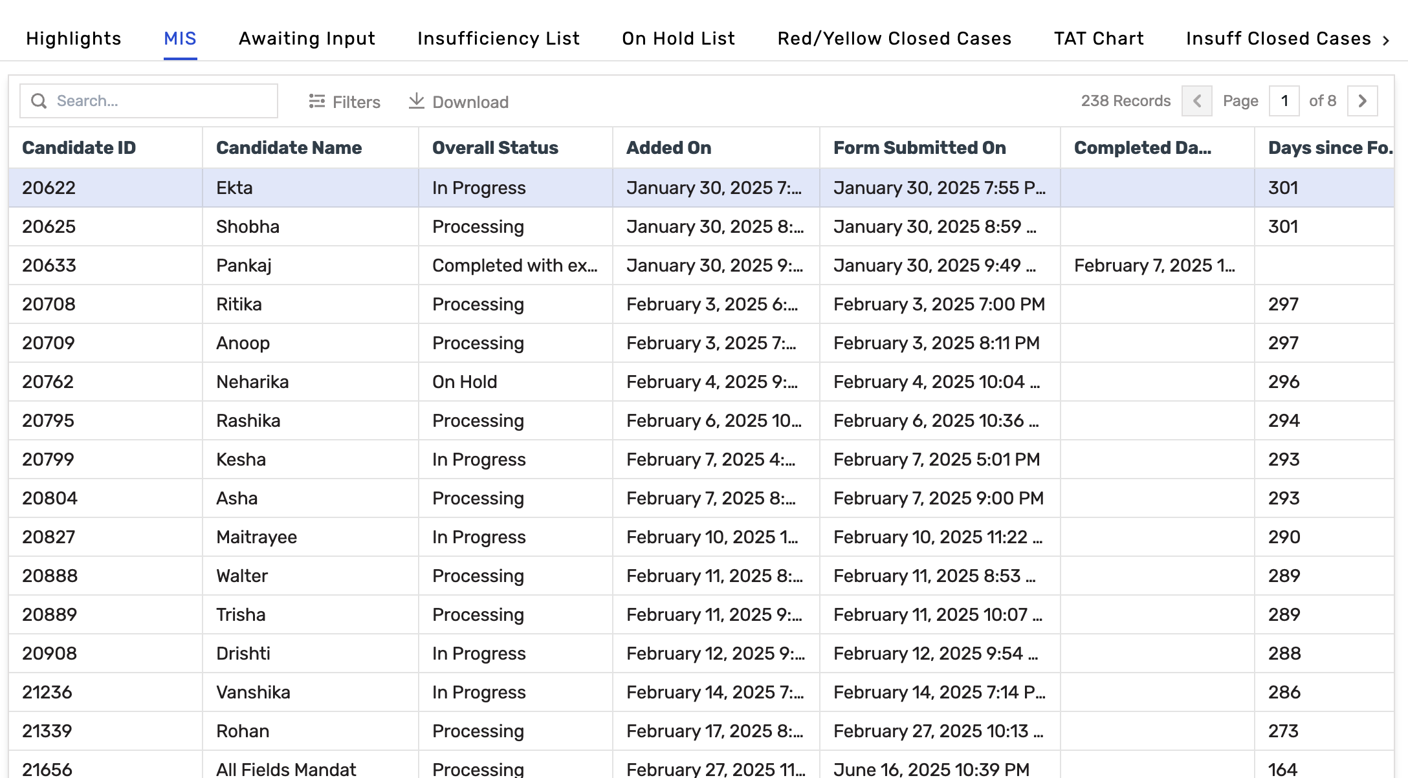This screenshot has height=778, width=1408.
Task: Sort by Overall Status column header
Action: click(x=495, y=147)
